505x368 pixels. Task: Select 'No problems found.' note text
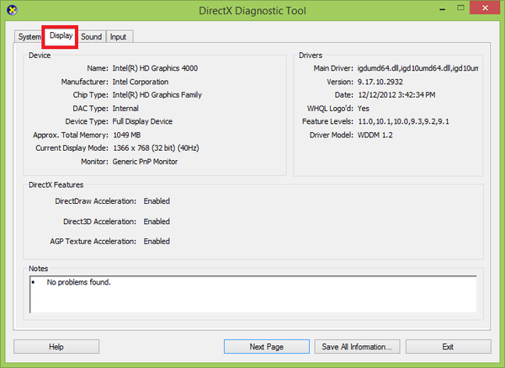[78, 282]
